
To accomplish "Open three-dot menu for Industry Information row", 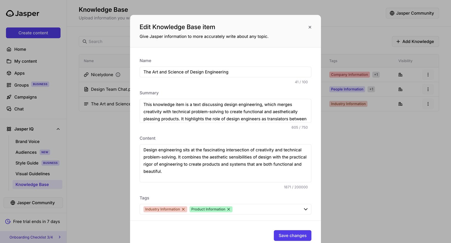I will coord(428,104).
